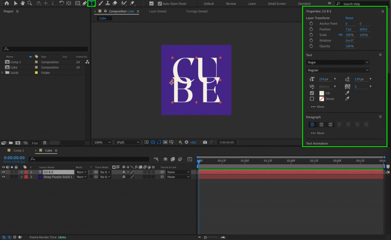Click the Take Snapshot camera icon
Image resolution: width=391 pixels, height=240 pixels.
pyautogui.click(x=205, y=142)
